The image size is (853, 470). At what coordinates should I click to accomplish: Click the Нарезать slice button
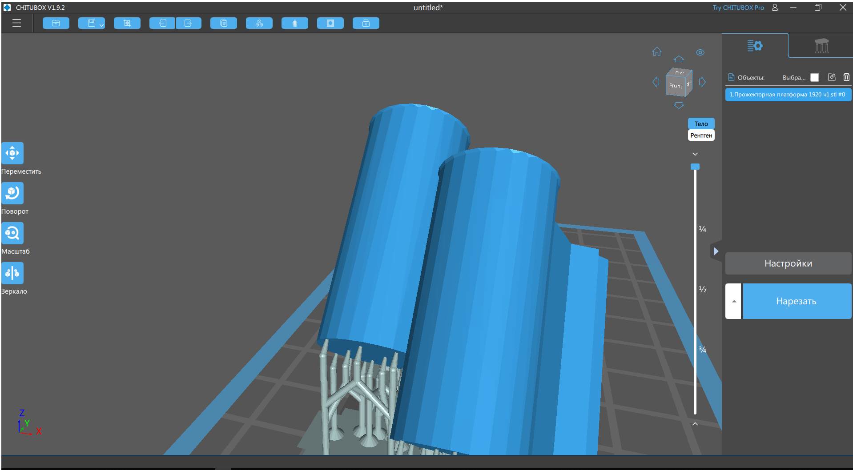click(x=797, y=301)
